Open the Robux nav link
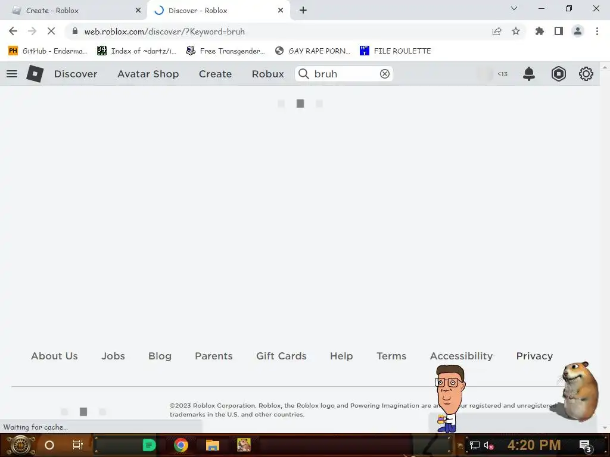Viewport: 610px width, 457px height. (x=267, y=74)
